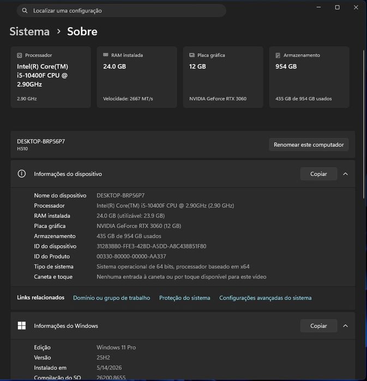Viewport: 367px width, 381px height.
Task: Open the Placa gráfica 12 GB card
Action: [x=223, y=77]
